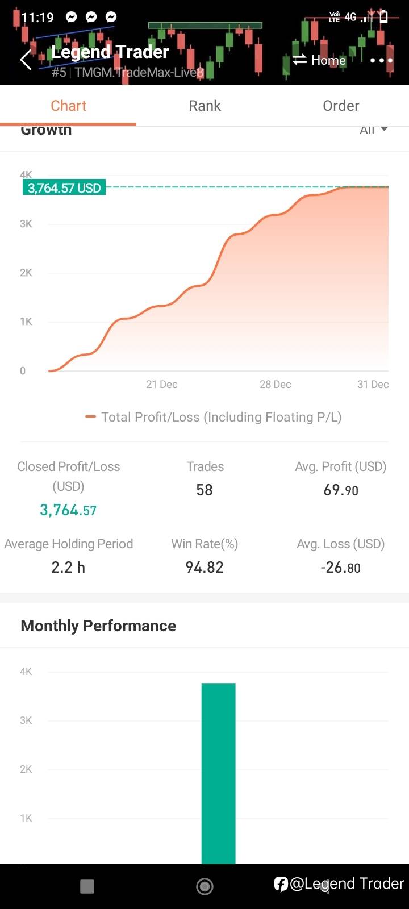This screenshot has height=909, width=409.
Task: Tap the Win Rate value 94.82
Action: (204, 567)
